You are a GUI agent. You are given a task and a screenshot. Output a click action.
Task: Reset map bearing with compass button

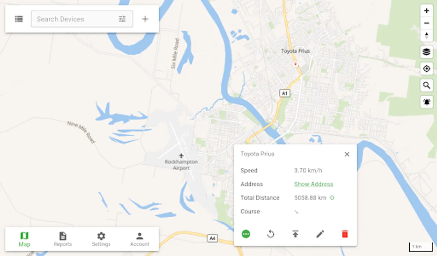tap(426, 36)
